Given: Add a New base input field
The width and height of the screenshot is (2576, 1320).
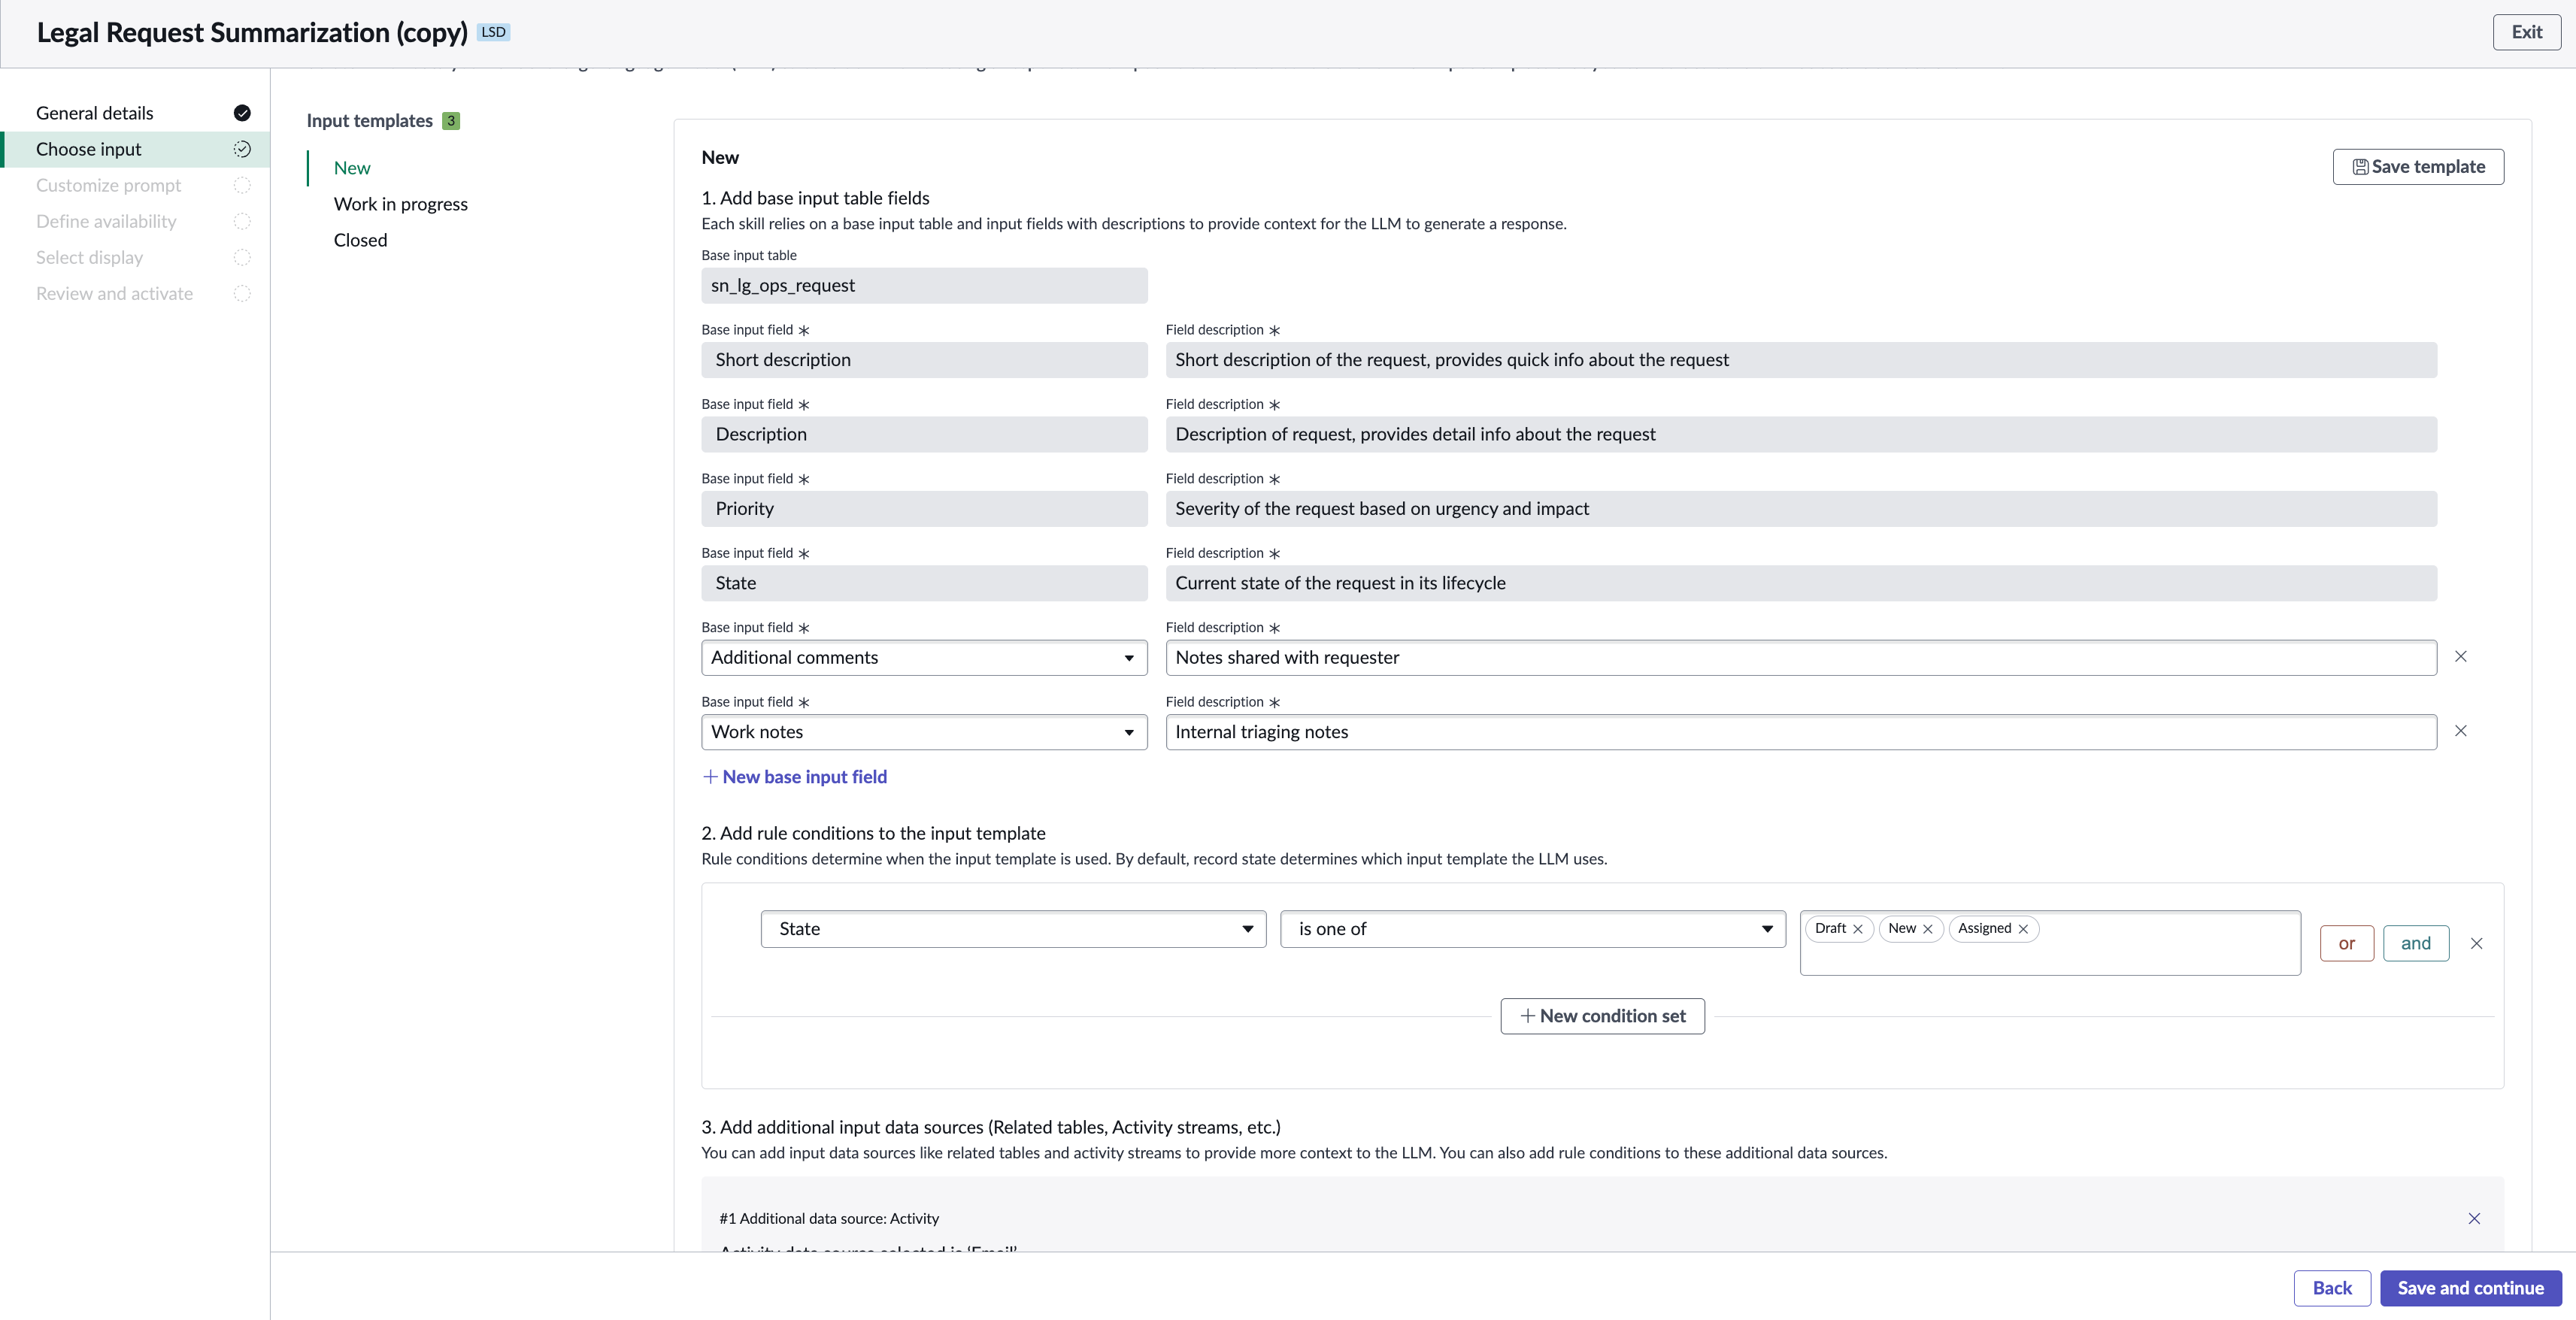Looking at the screenshot, I should click(795, 777).
